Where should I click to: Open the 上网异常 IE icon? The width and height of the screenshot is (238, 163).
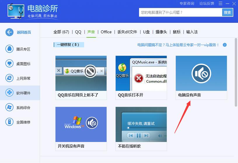point(9,78)
